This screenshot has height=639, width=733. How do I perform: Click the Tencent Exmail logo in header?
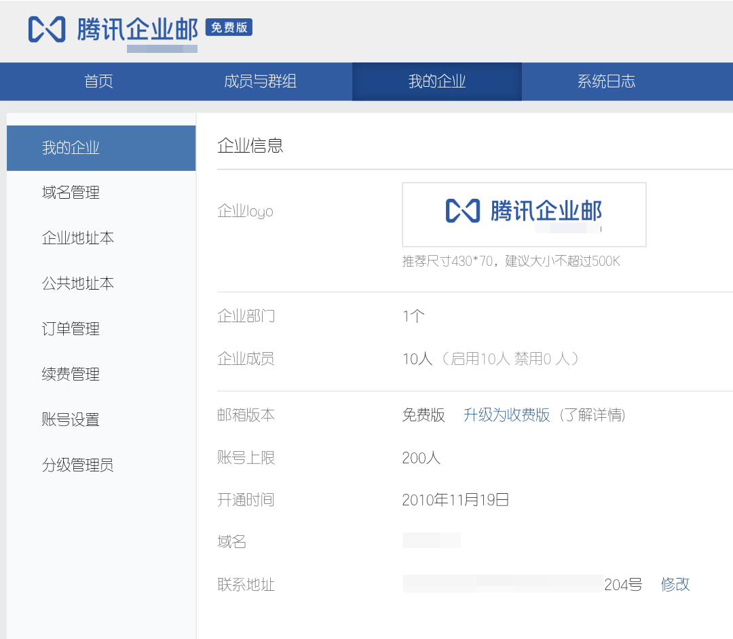click(x=113, y=29)
